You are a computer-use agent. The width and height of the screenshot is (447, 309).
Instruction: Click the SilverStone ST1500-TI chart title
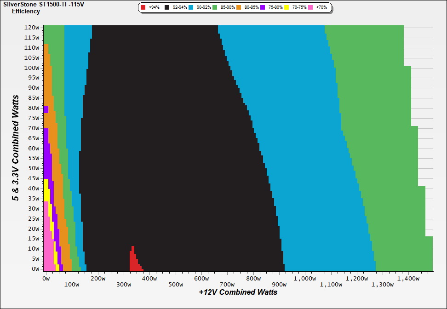[x=40, y=4]
